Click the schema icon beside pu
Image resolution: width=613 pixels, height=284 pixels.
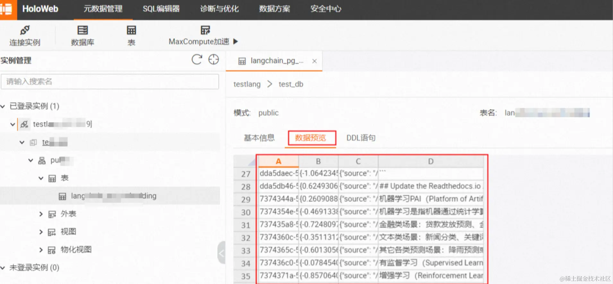[42, 160]
